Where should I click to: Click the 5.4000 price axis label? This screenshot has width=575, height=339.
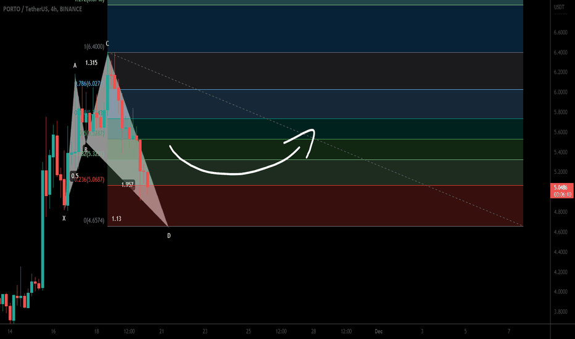[x=561, y=152]
